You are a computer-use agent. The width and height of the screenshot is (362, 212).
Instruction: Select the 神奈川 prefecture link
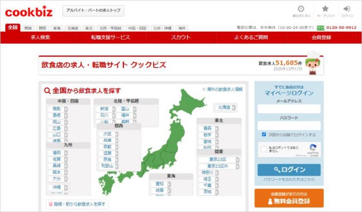point(207,172)
